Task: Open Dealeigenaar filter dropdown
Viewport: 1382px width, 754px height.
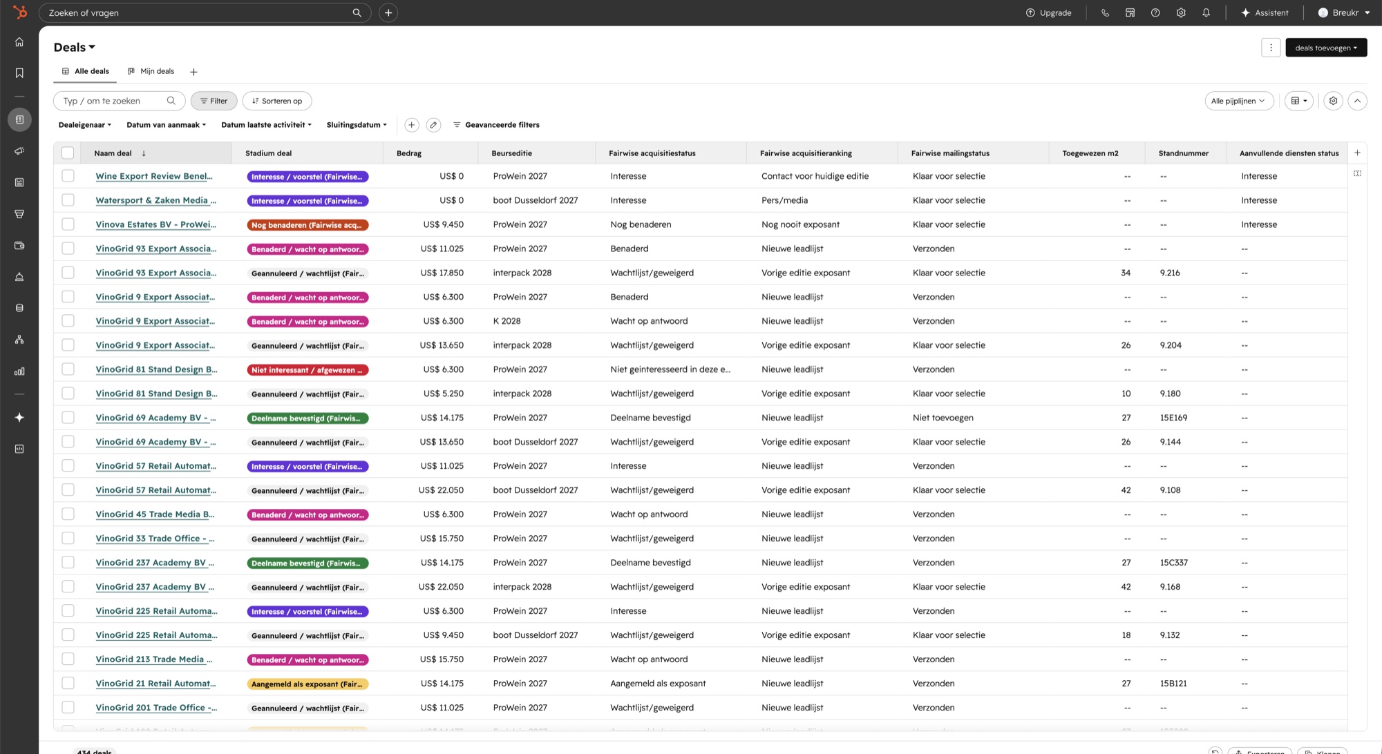Action: pos(85,125)
